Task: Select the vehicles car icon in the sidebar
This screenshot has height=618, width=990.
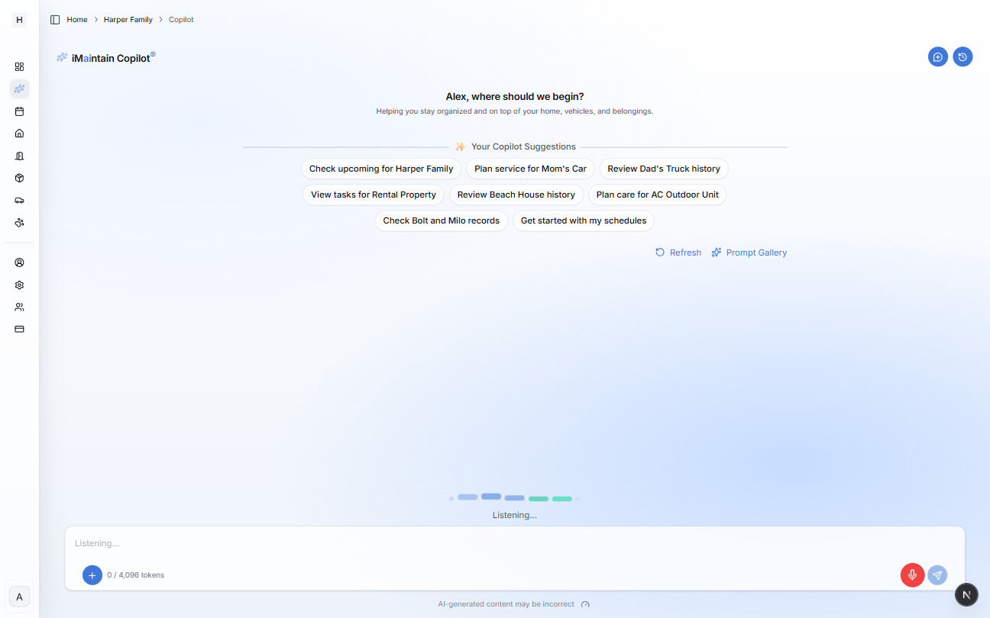Action: [x=19, y=200]
